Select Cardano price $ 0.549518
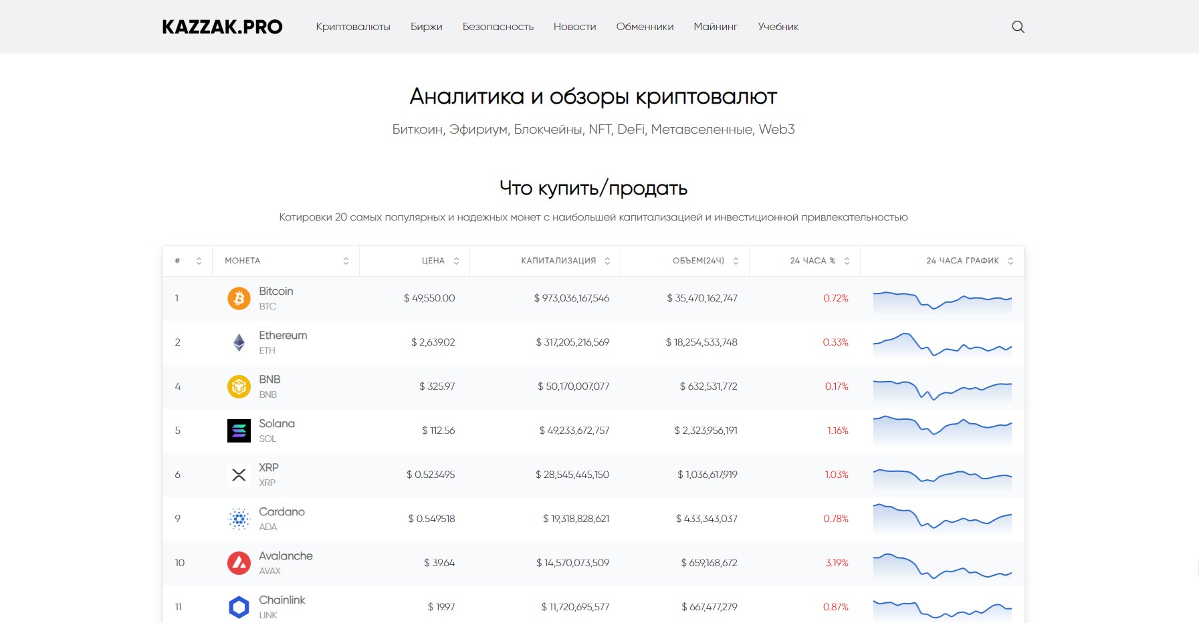 431,519
